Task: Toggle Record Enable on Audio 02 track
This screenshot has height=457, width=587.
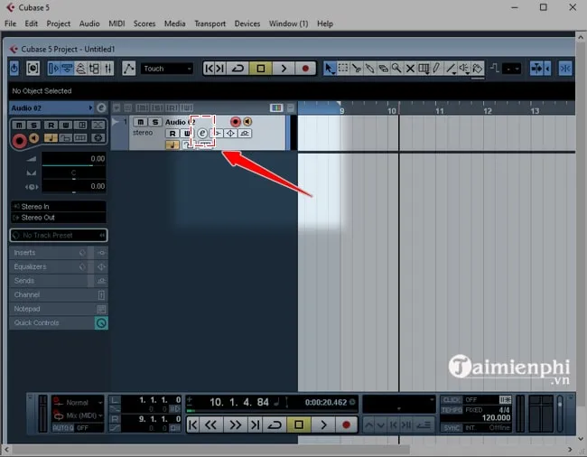Action: click(235, 122)
